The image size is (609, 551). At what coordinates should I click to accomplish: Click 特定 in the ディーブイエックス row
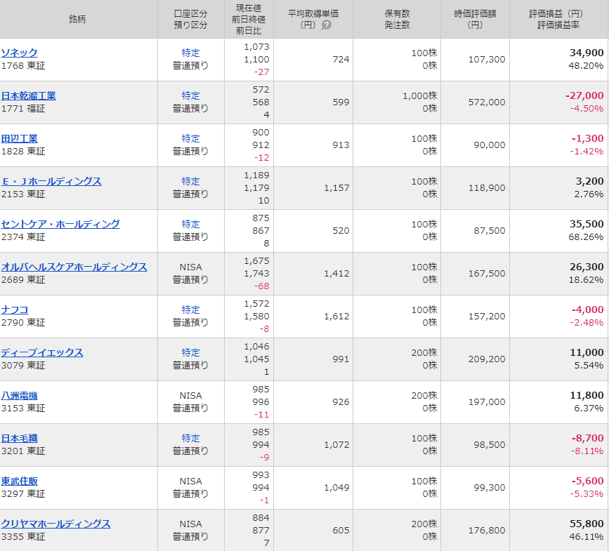[190, 352]
